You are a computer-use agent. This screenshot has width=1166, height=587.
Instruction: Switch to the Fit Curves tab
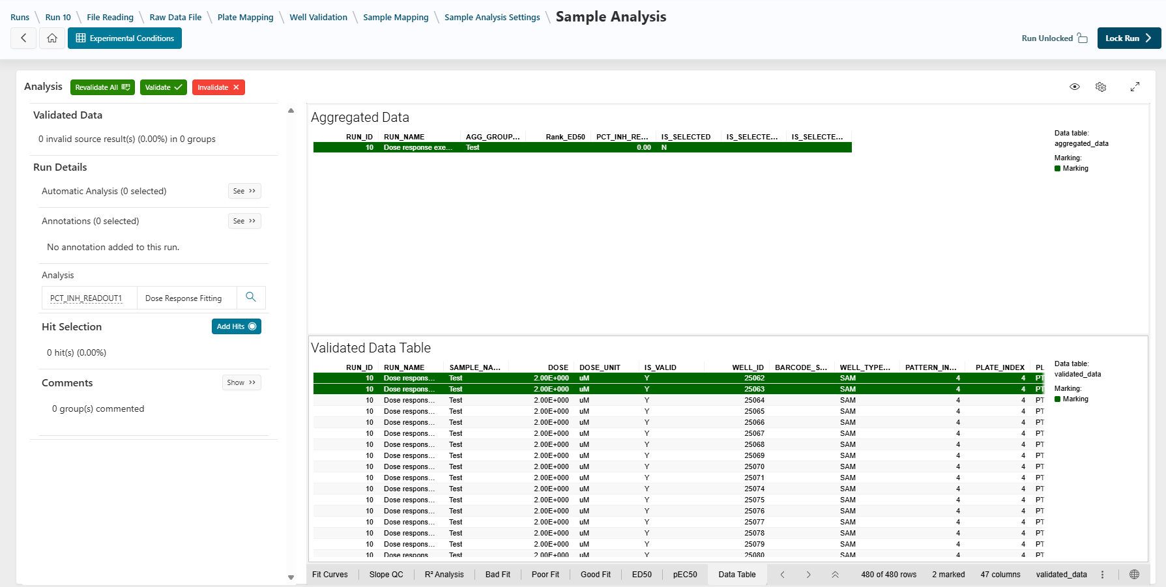pos(330,575)
